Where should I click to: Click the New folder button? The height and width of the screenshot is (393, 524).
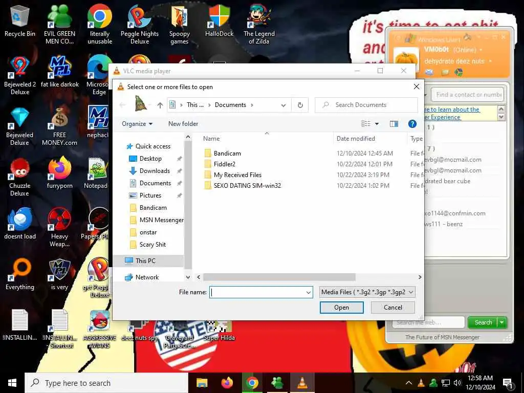coord(183,124)
